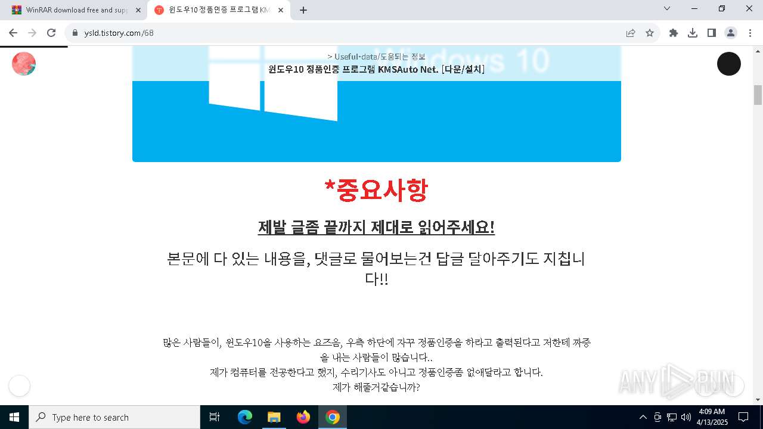Open Chrome downloads icon

693,33
